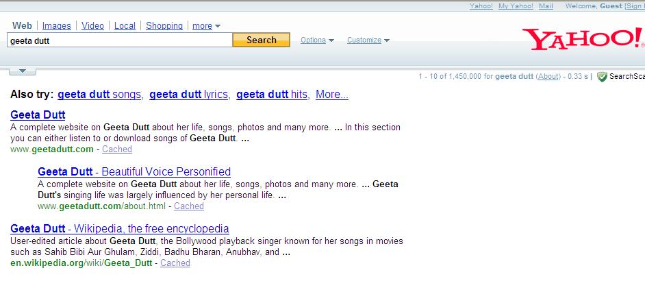This screenshot has height=290, width=645.
Task: Click the 'Also try:' label
Action: 32,95
